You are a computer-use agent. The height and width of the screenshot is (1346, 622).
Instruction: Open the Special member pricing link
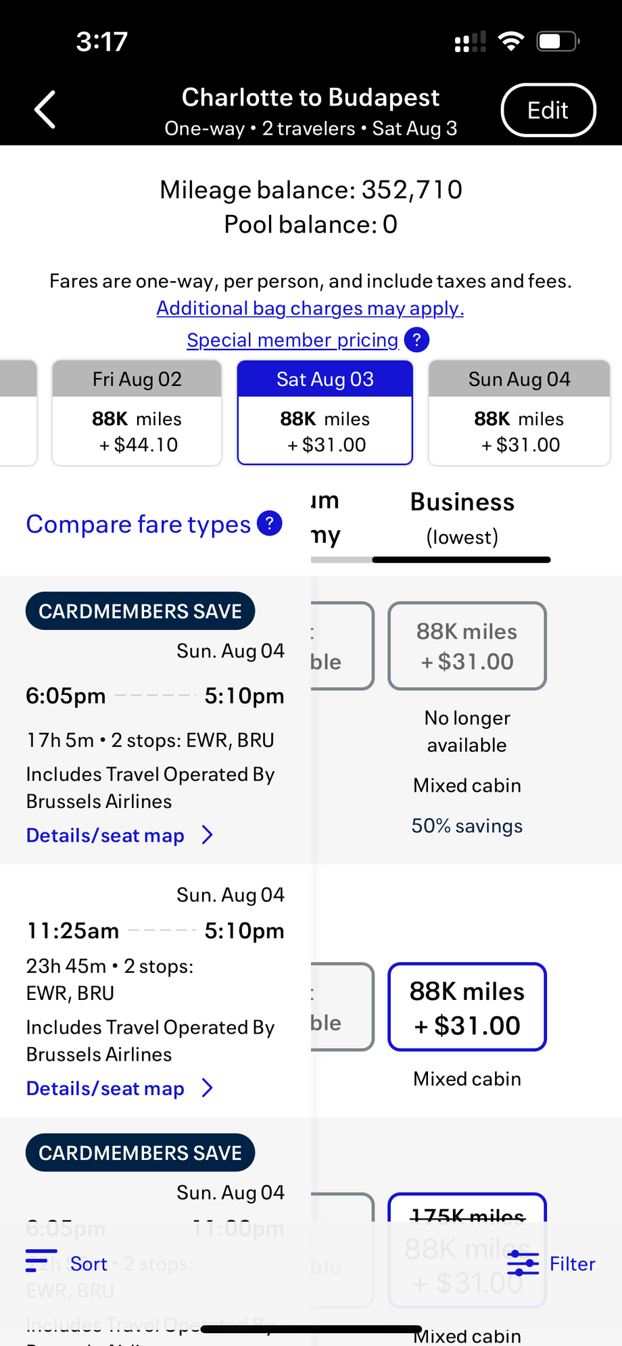pyautogui.click(x=292, y=340)
